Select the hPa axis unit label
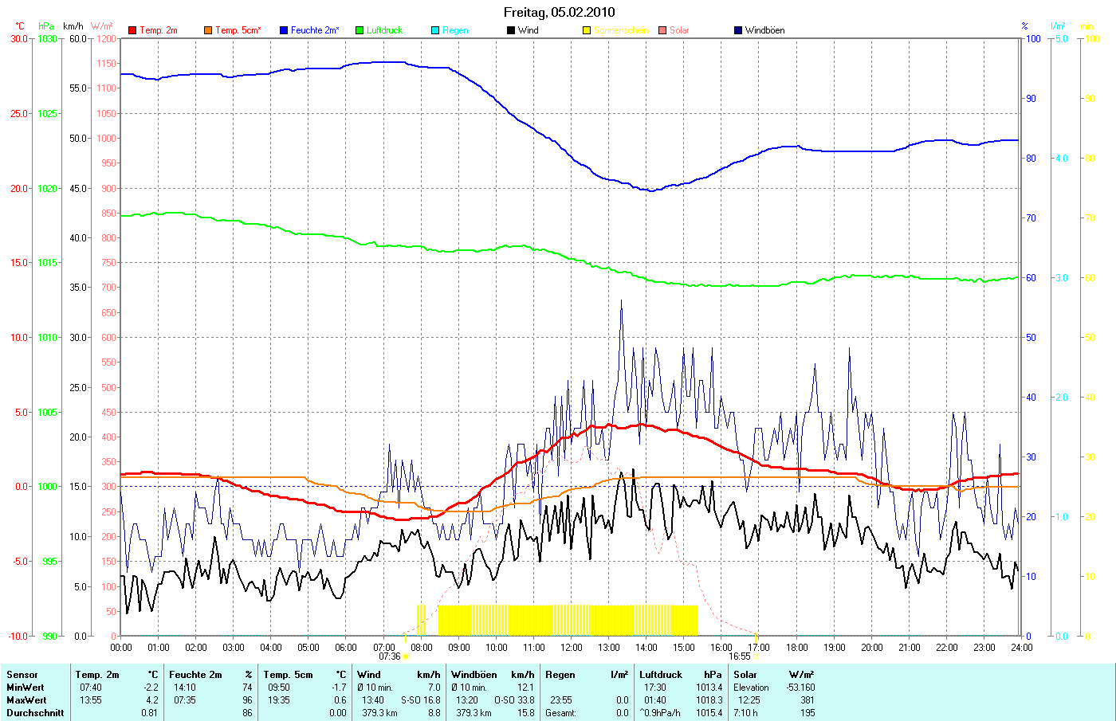 point(46,26)
